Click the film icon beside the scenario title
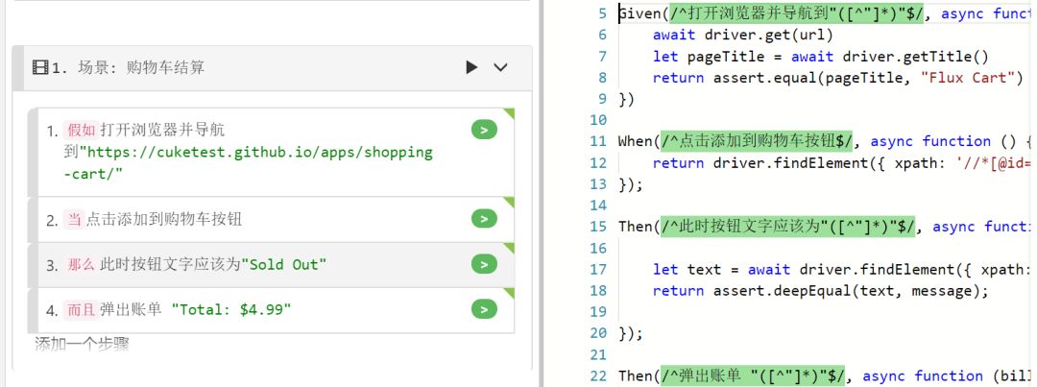Image resolution: width=1037 pixels, height=387 pixels. coord(40,67)
